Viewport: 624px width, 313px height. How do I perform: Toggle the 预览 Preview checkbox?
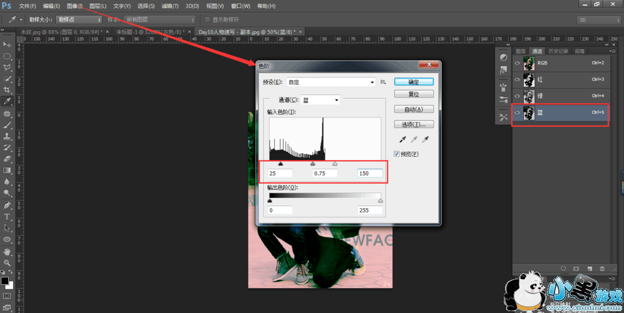coord(397,154)
